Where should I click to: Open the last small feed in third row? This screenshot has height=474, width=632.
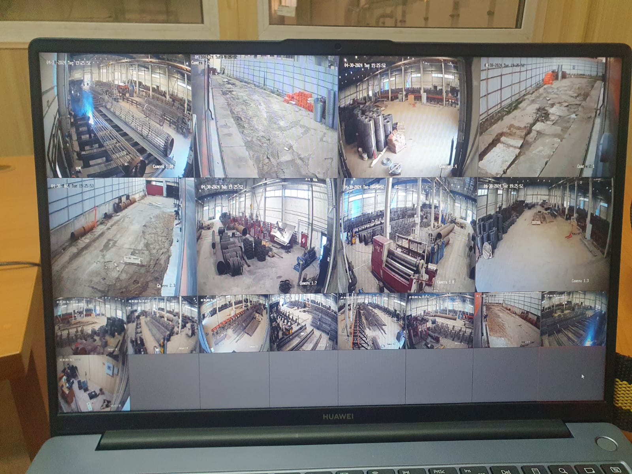574,319
